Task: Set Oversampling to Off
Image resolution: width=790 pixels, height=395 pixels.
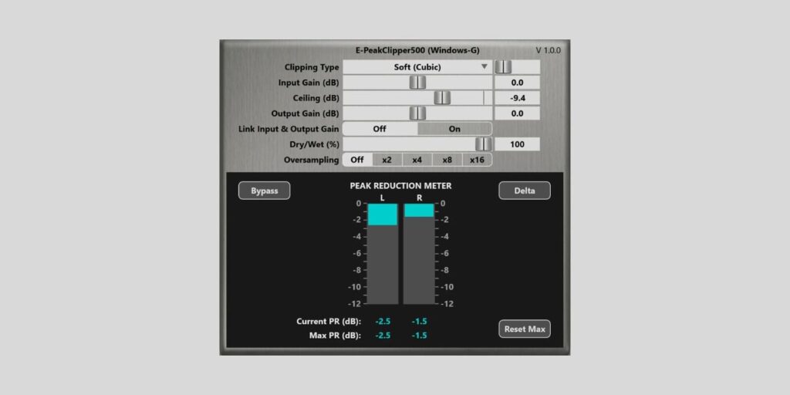Action: tap(357, 160)
